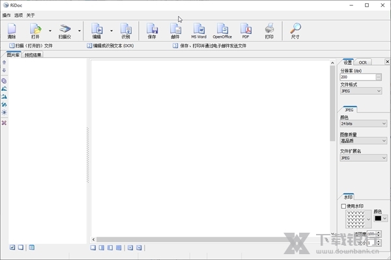Click the OpenOffice export icon

222,31
